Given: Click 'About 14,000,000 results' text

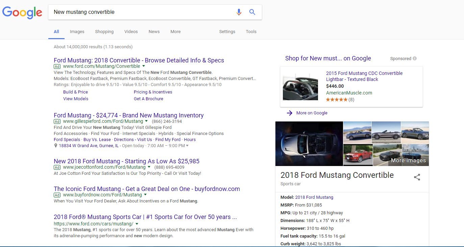Looking at the screenshot, I should pos(93,47).
